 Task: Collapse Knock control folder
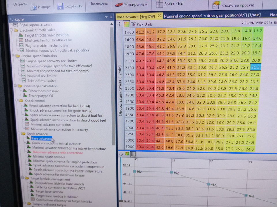coord(16,100)
